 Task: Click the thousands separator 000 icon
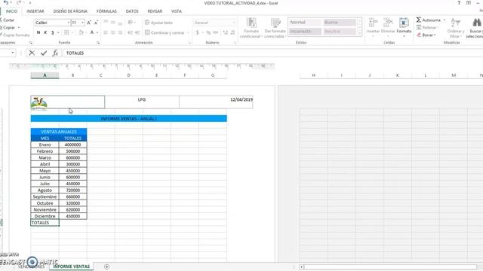click(x=216, y=32)
